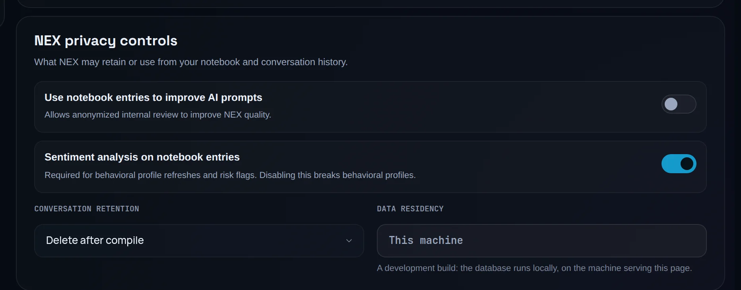Click the NEX privacy controls heading

[106, 41]
